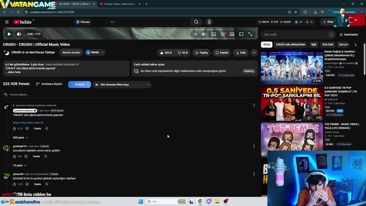Image resolution: width=366 pixels, height=206 pixels.
Task: Like the CRUSH music video
Action: (166, 53)
